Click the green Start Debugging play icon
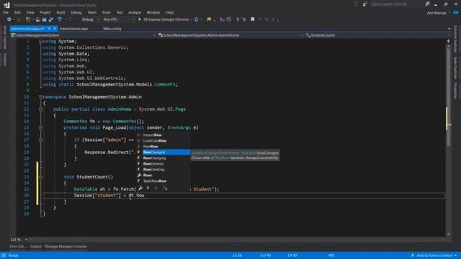461x259 pixels. [140, 19]
